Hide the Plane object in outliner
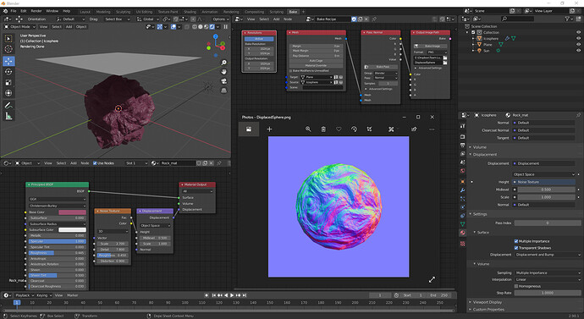Viewport: 584px width, 319px height. coord(578,44)
